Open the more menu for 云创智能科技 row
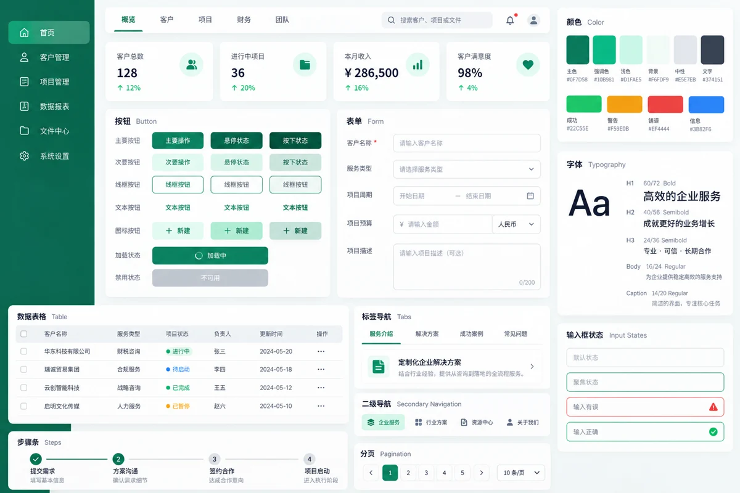740x493 pixels. tap(321, 388)
